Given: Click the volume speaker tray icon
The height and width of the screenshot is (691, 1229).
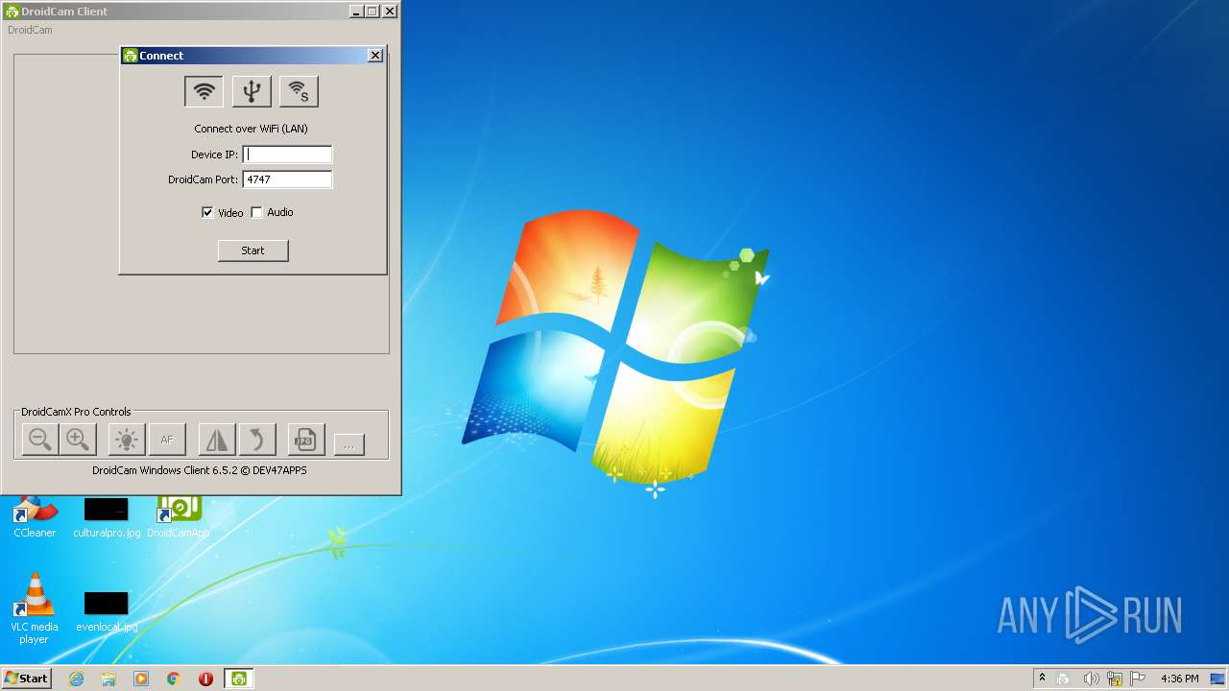Looking at the screenshot, I should click(x=1091, y=679).
